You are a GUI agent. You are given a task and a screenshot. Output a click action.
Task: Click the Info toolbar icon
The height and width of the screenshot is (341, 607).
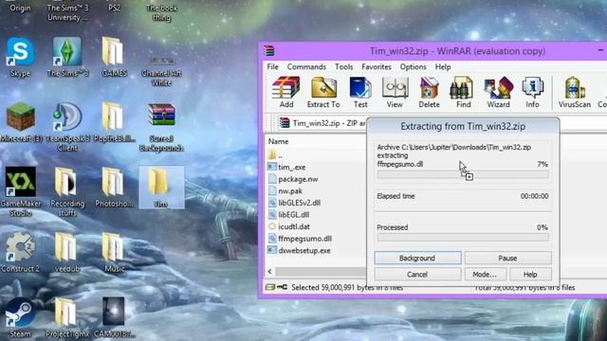point(532,92)
